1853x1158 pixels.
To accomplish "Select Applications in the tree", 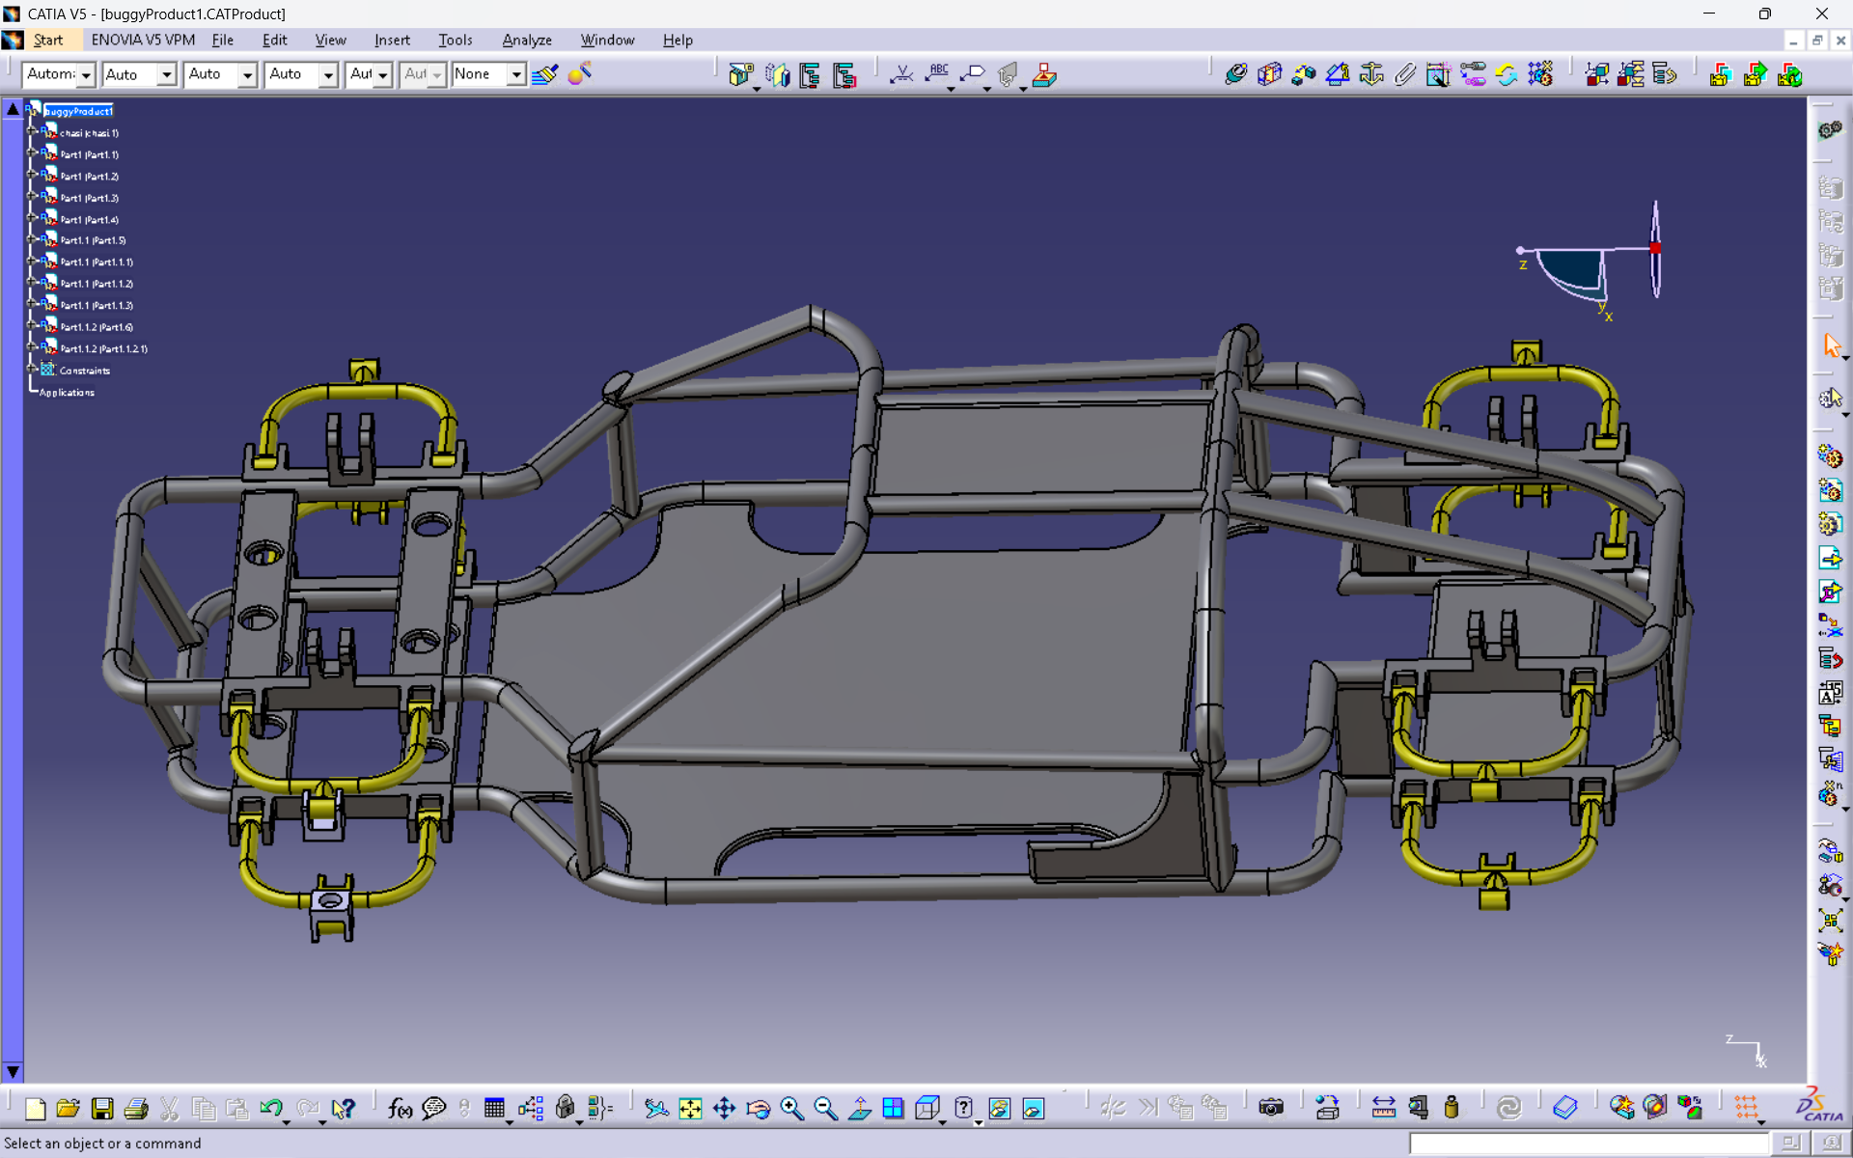I will coord(67,392).
